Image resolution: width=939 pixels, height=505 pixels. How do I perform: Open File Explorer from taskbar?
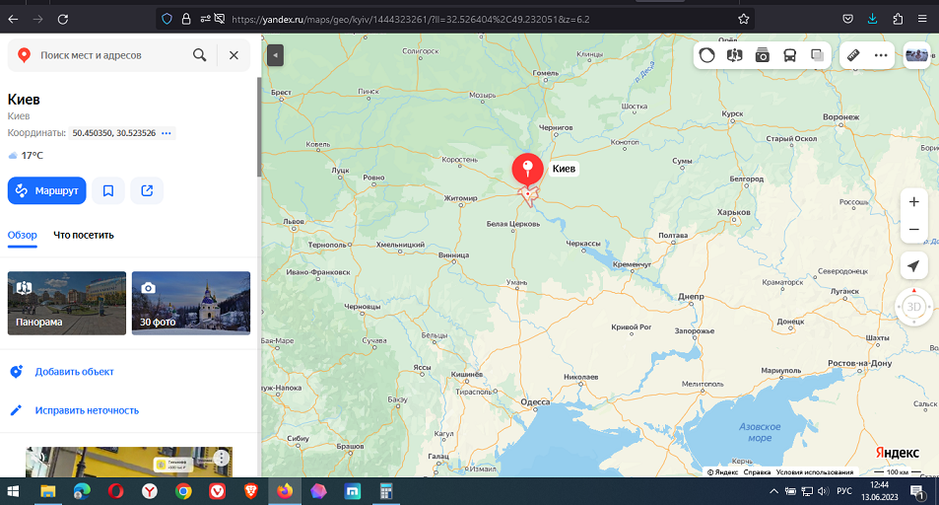pyautogui.click(x=47, y=492)
